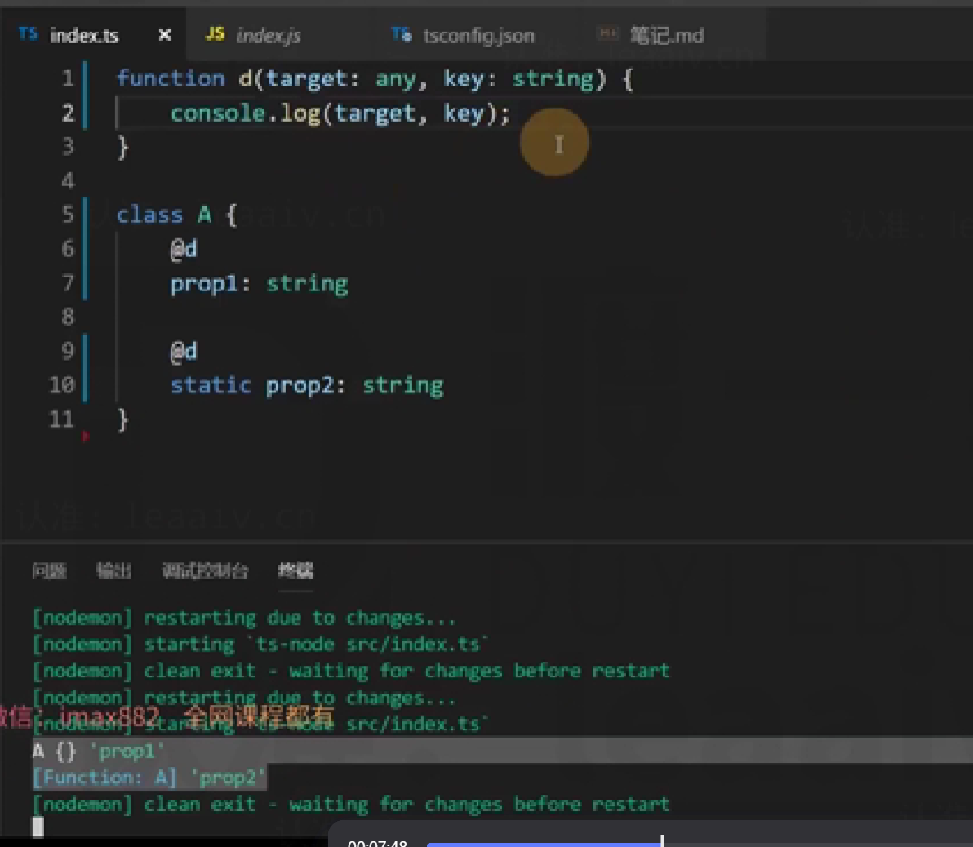Open the 笔记.md editor tab
Screen dimensions: 973x847
click(x=666, y=35)
